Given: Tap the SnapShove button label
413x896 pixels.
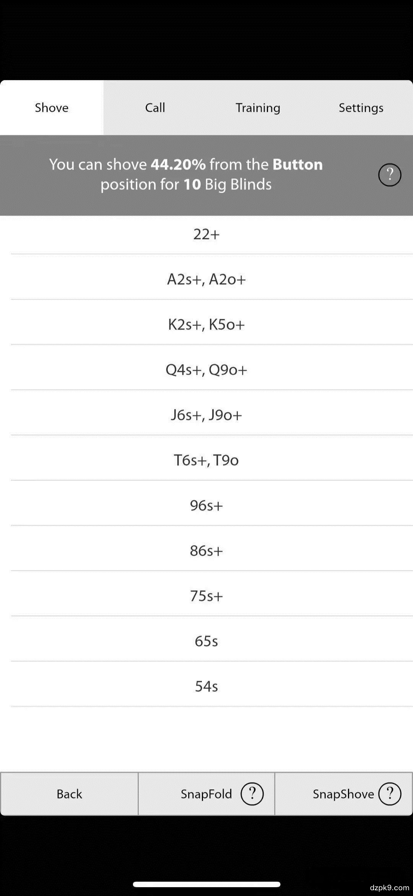Looking at the screenshot, I should point(343,794).
